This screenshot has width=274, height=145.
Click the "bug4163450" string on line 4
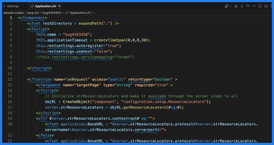coord(76,34)
